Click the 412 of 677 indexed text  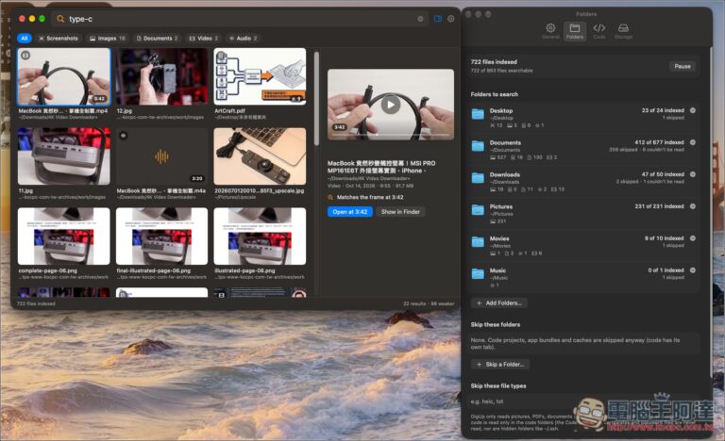tap(659, 142)
